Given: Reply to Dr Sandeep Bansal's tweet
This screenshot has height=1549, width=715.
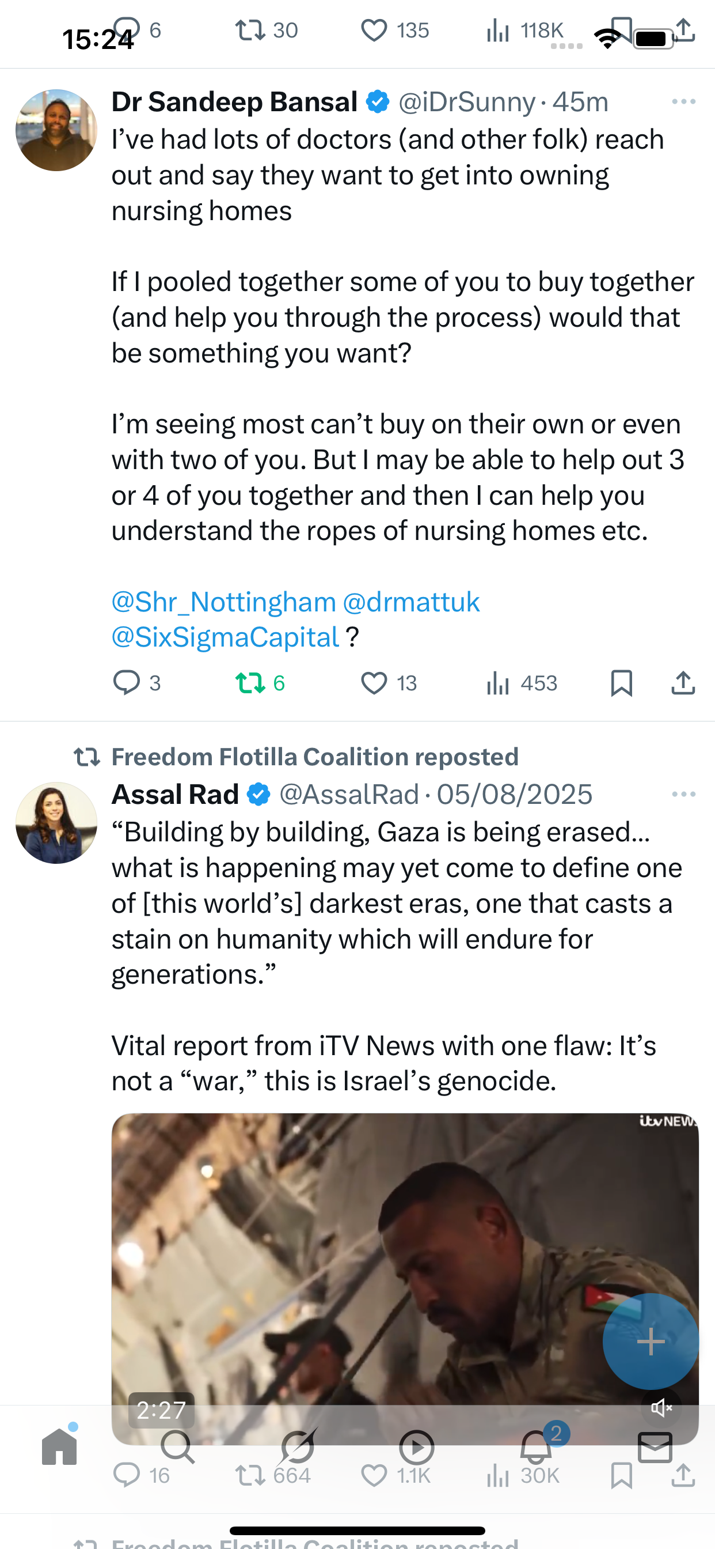Looking at the screenshot, I should tap(127, 682).
